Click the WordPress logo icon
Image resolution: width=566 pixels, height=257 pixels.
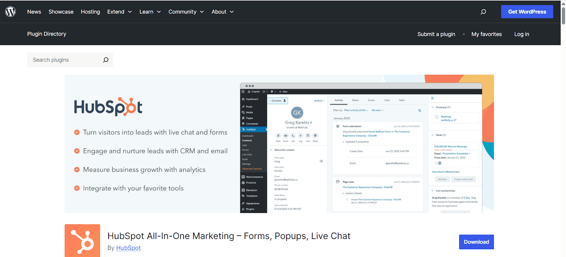[11, 12]
